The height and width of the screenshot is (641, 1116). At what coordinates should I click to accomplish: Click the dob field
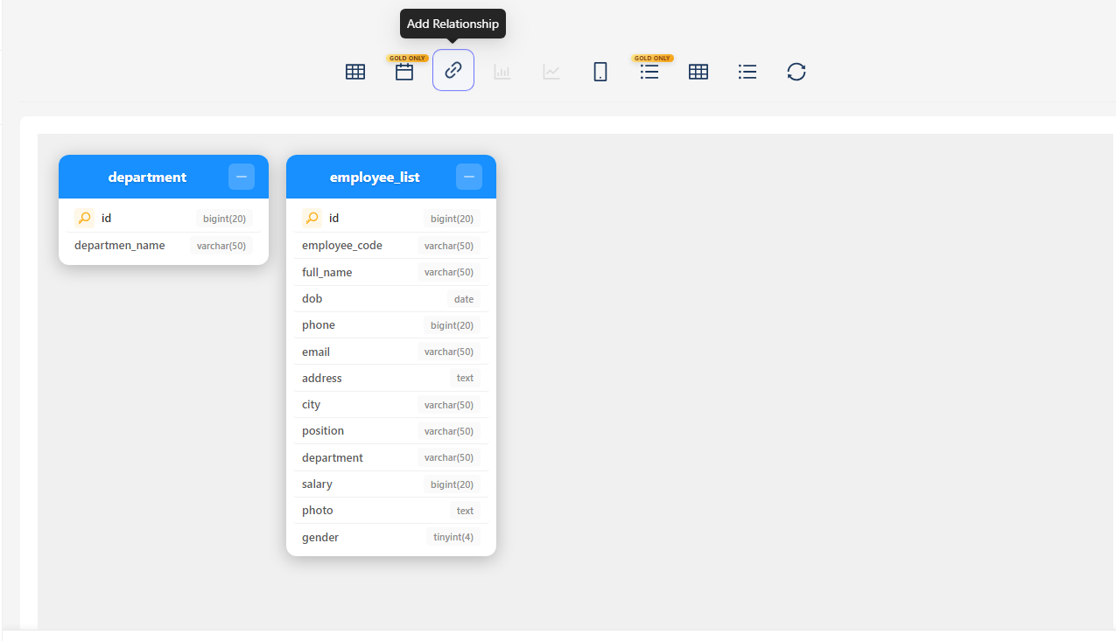point(391,298)
